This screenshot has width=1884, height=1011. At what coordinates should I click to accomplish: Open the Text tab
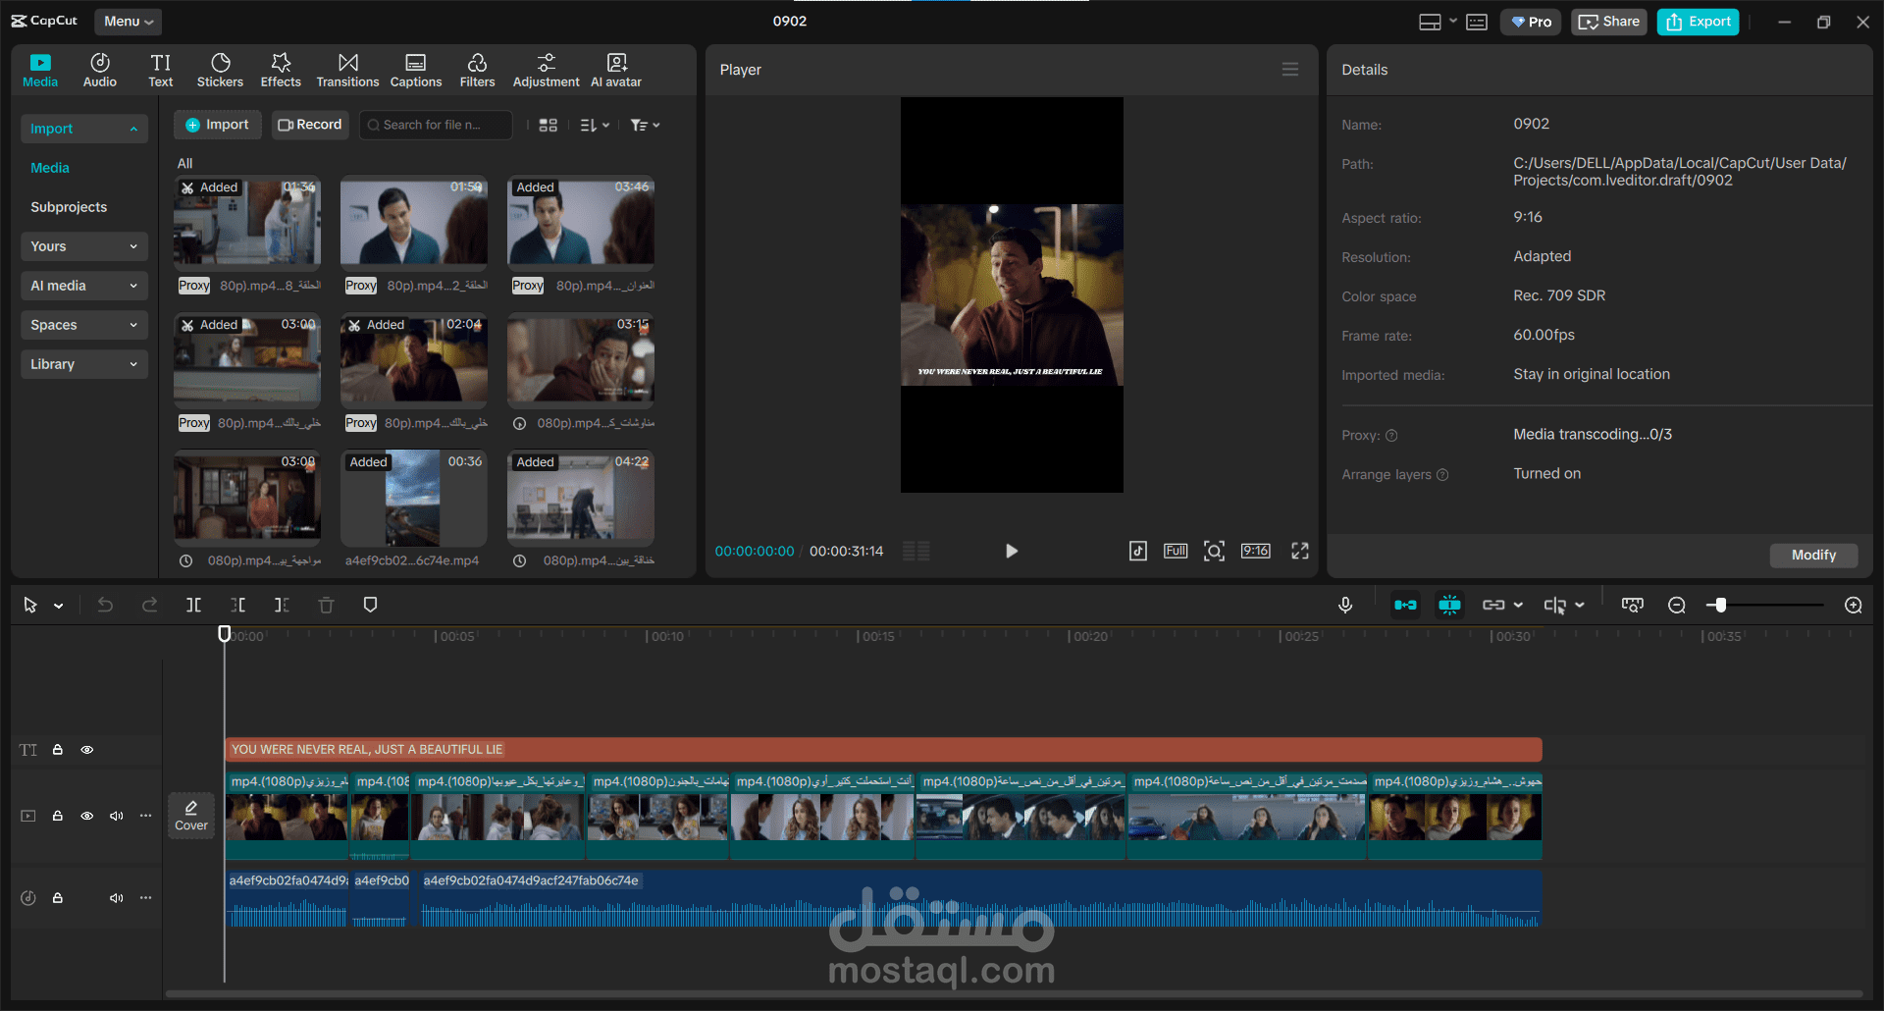pos(161,71)
